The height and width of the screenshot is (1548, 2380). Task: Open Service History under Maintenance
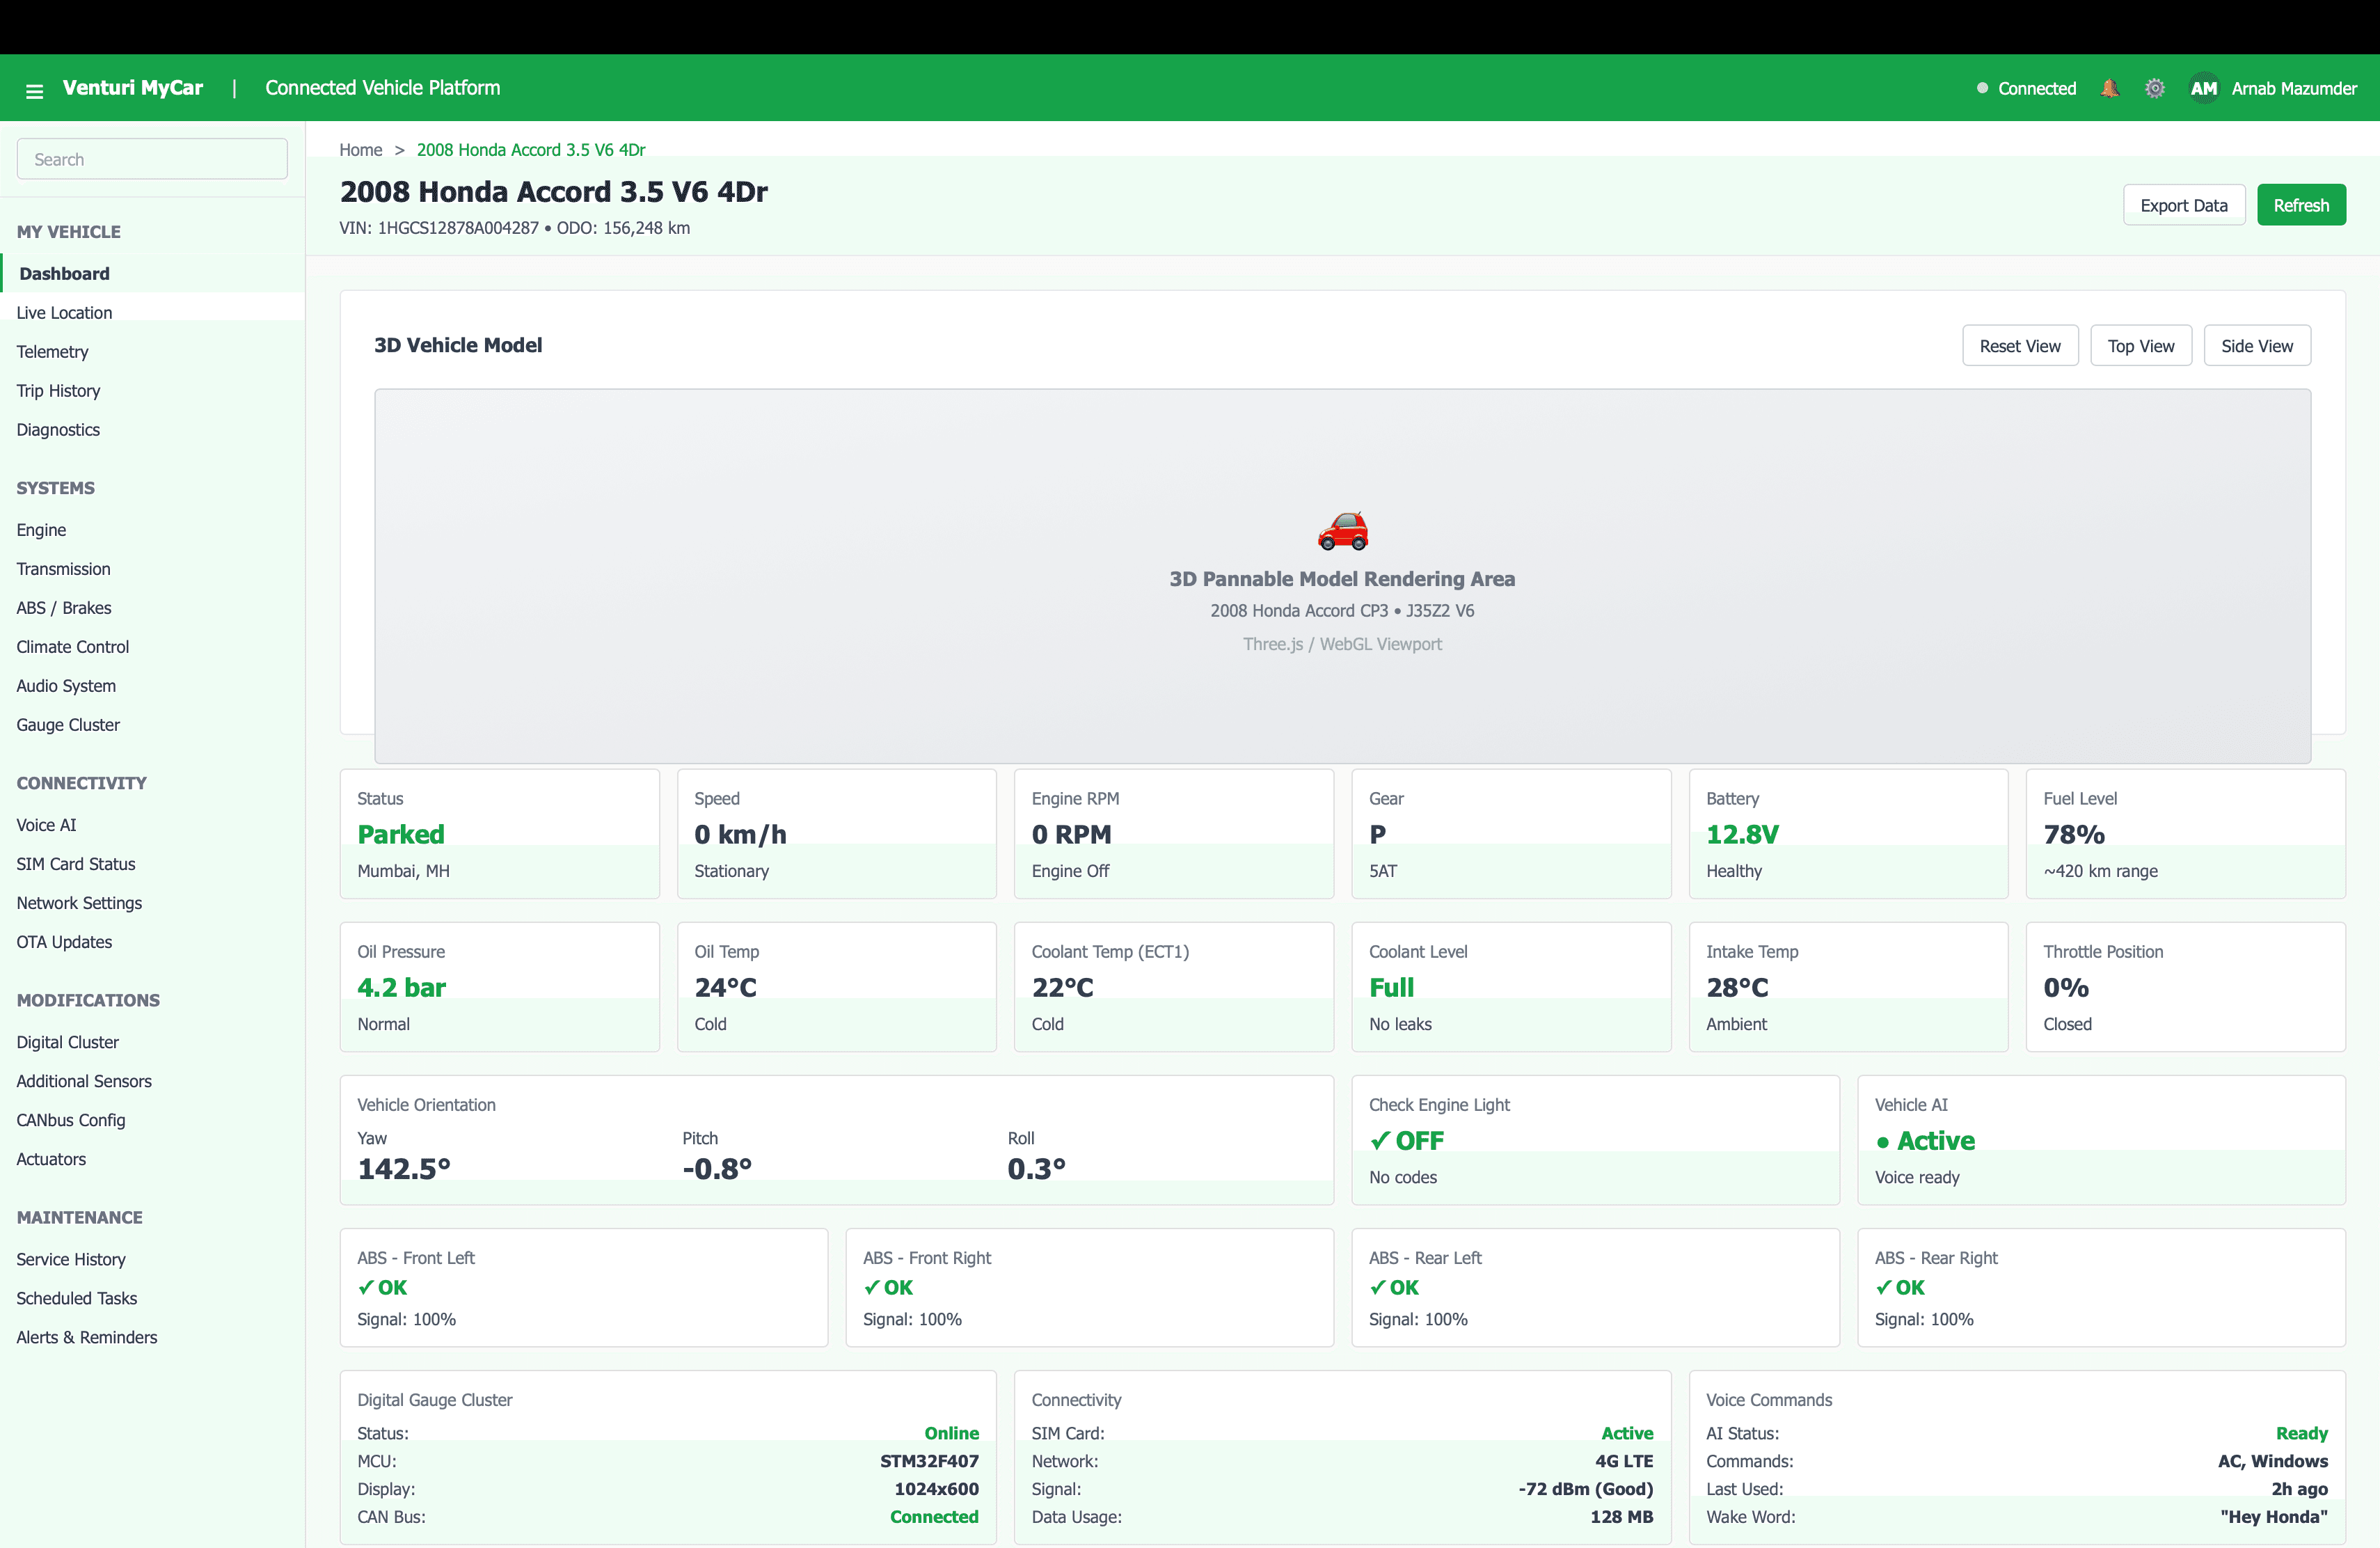(x=71, y=1259)
